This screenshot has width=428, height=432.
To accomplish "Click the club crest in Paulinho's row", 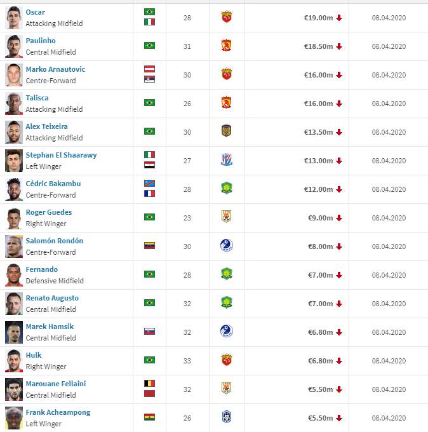I will (227, 46).
